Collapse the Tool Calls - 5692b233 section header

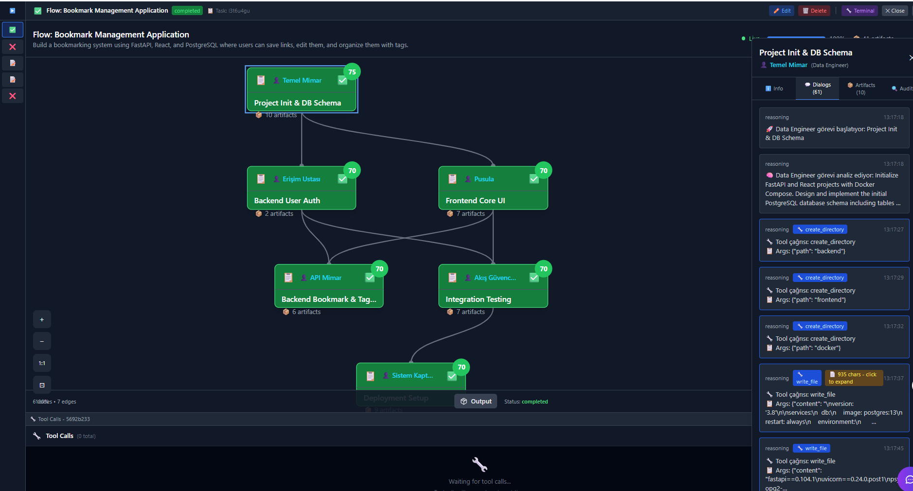tap(389, 419)
